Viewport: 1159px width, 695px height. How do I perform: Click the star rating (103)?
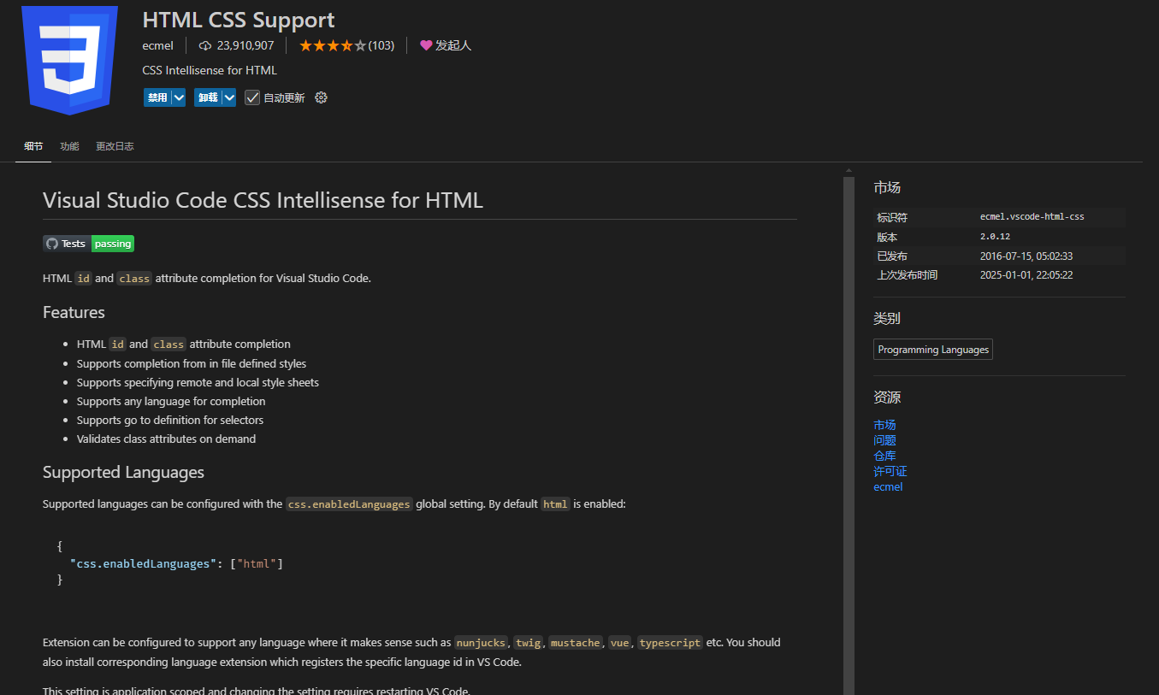[x=346, y=45]
